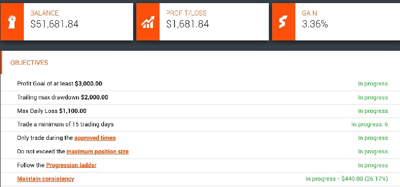This screenshot has width=400, height=187.
Task: Click the Balance amount $51,681.84
Action: [x=54, y=24]
